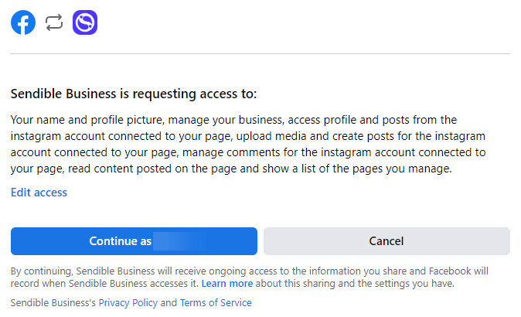
Task: Click the Sendible app logo icon
Action: 85,22
